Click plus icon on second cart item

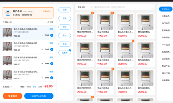52,49
